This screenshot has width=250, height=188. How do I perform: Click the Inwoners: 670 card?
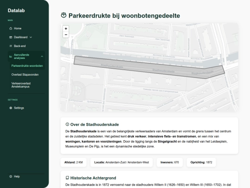pos(169,162)
